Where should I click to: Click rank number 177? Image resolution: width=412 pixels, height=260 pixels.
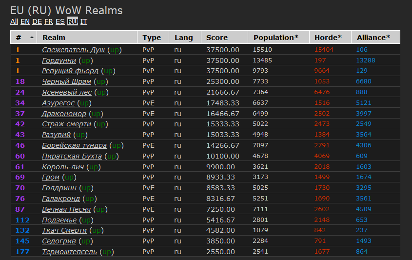[x=22, y=252]
